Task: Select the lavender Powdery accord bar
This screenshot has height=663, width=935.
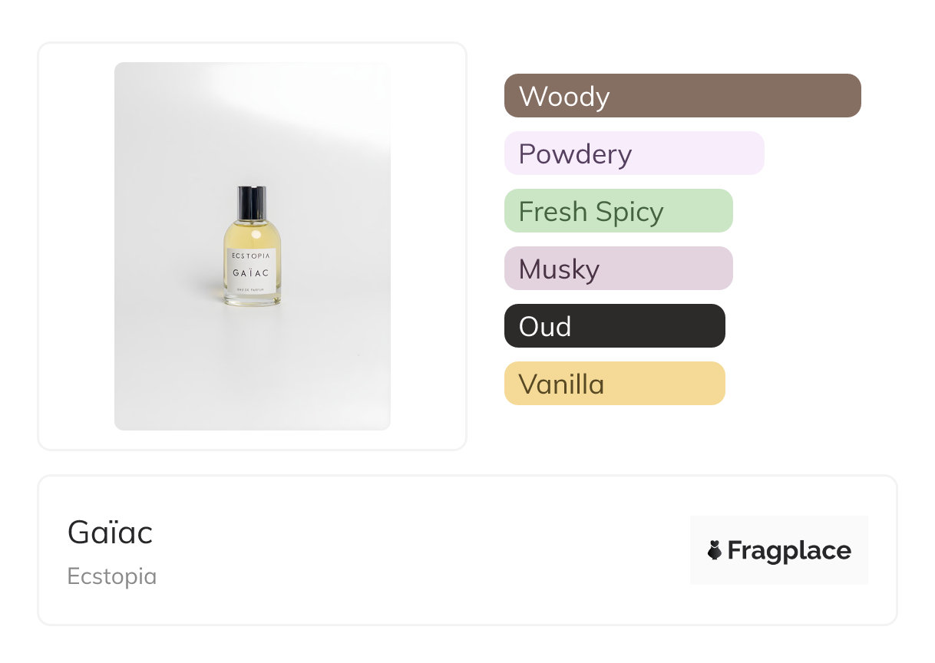Action: click(634, 153)
